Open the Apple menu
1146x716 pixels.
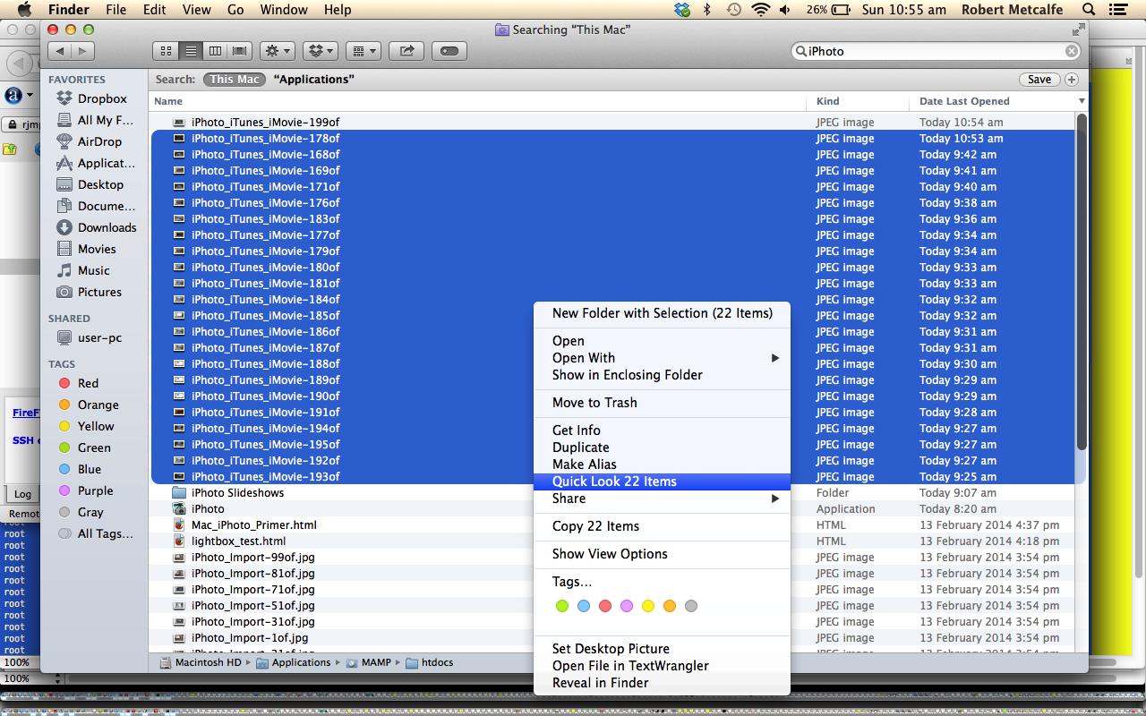click(24, 10)
